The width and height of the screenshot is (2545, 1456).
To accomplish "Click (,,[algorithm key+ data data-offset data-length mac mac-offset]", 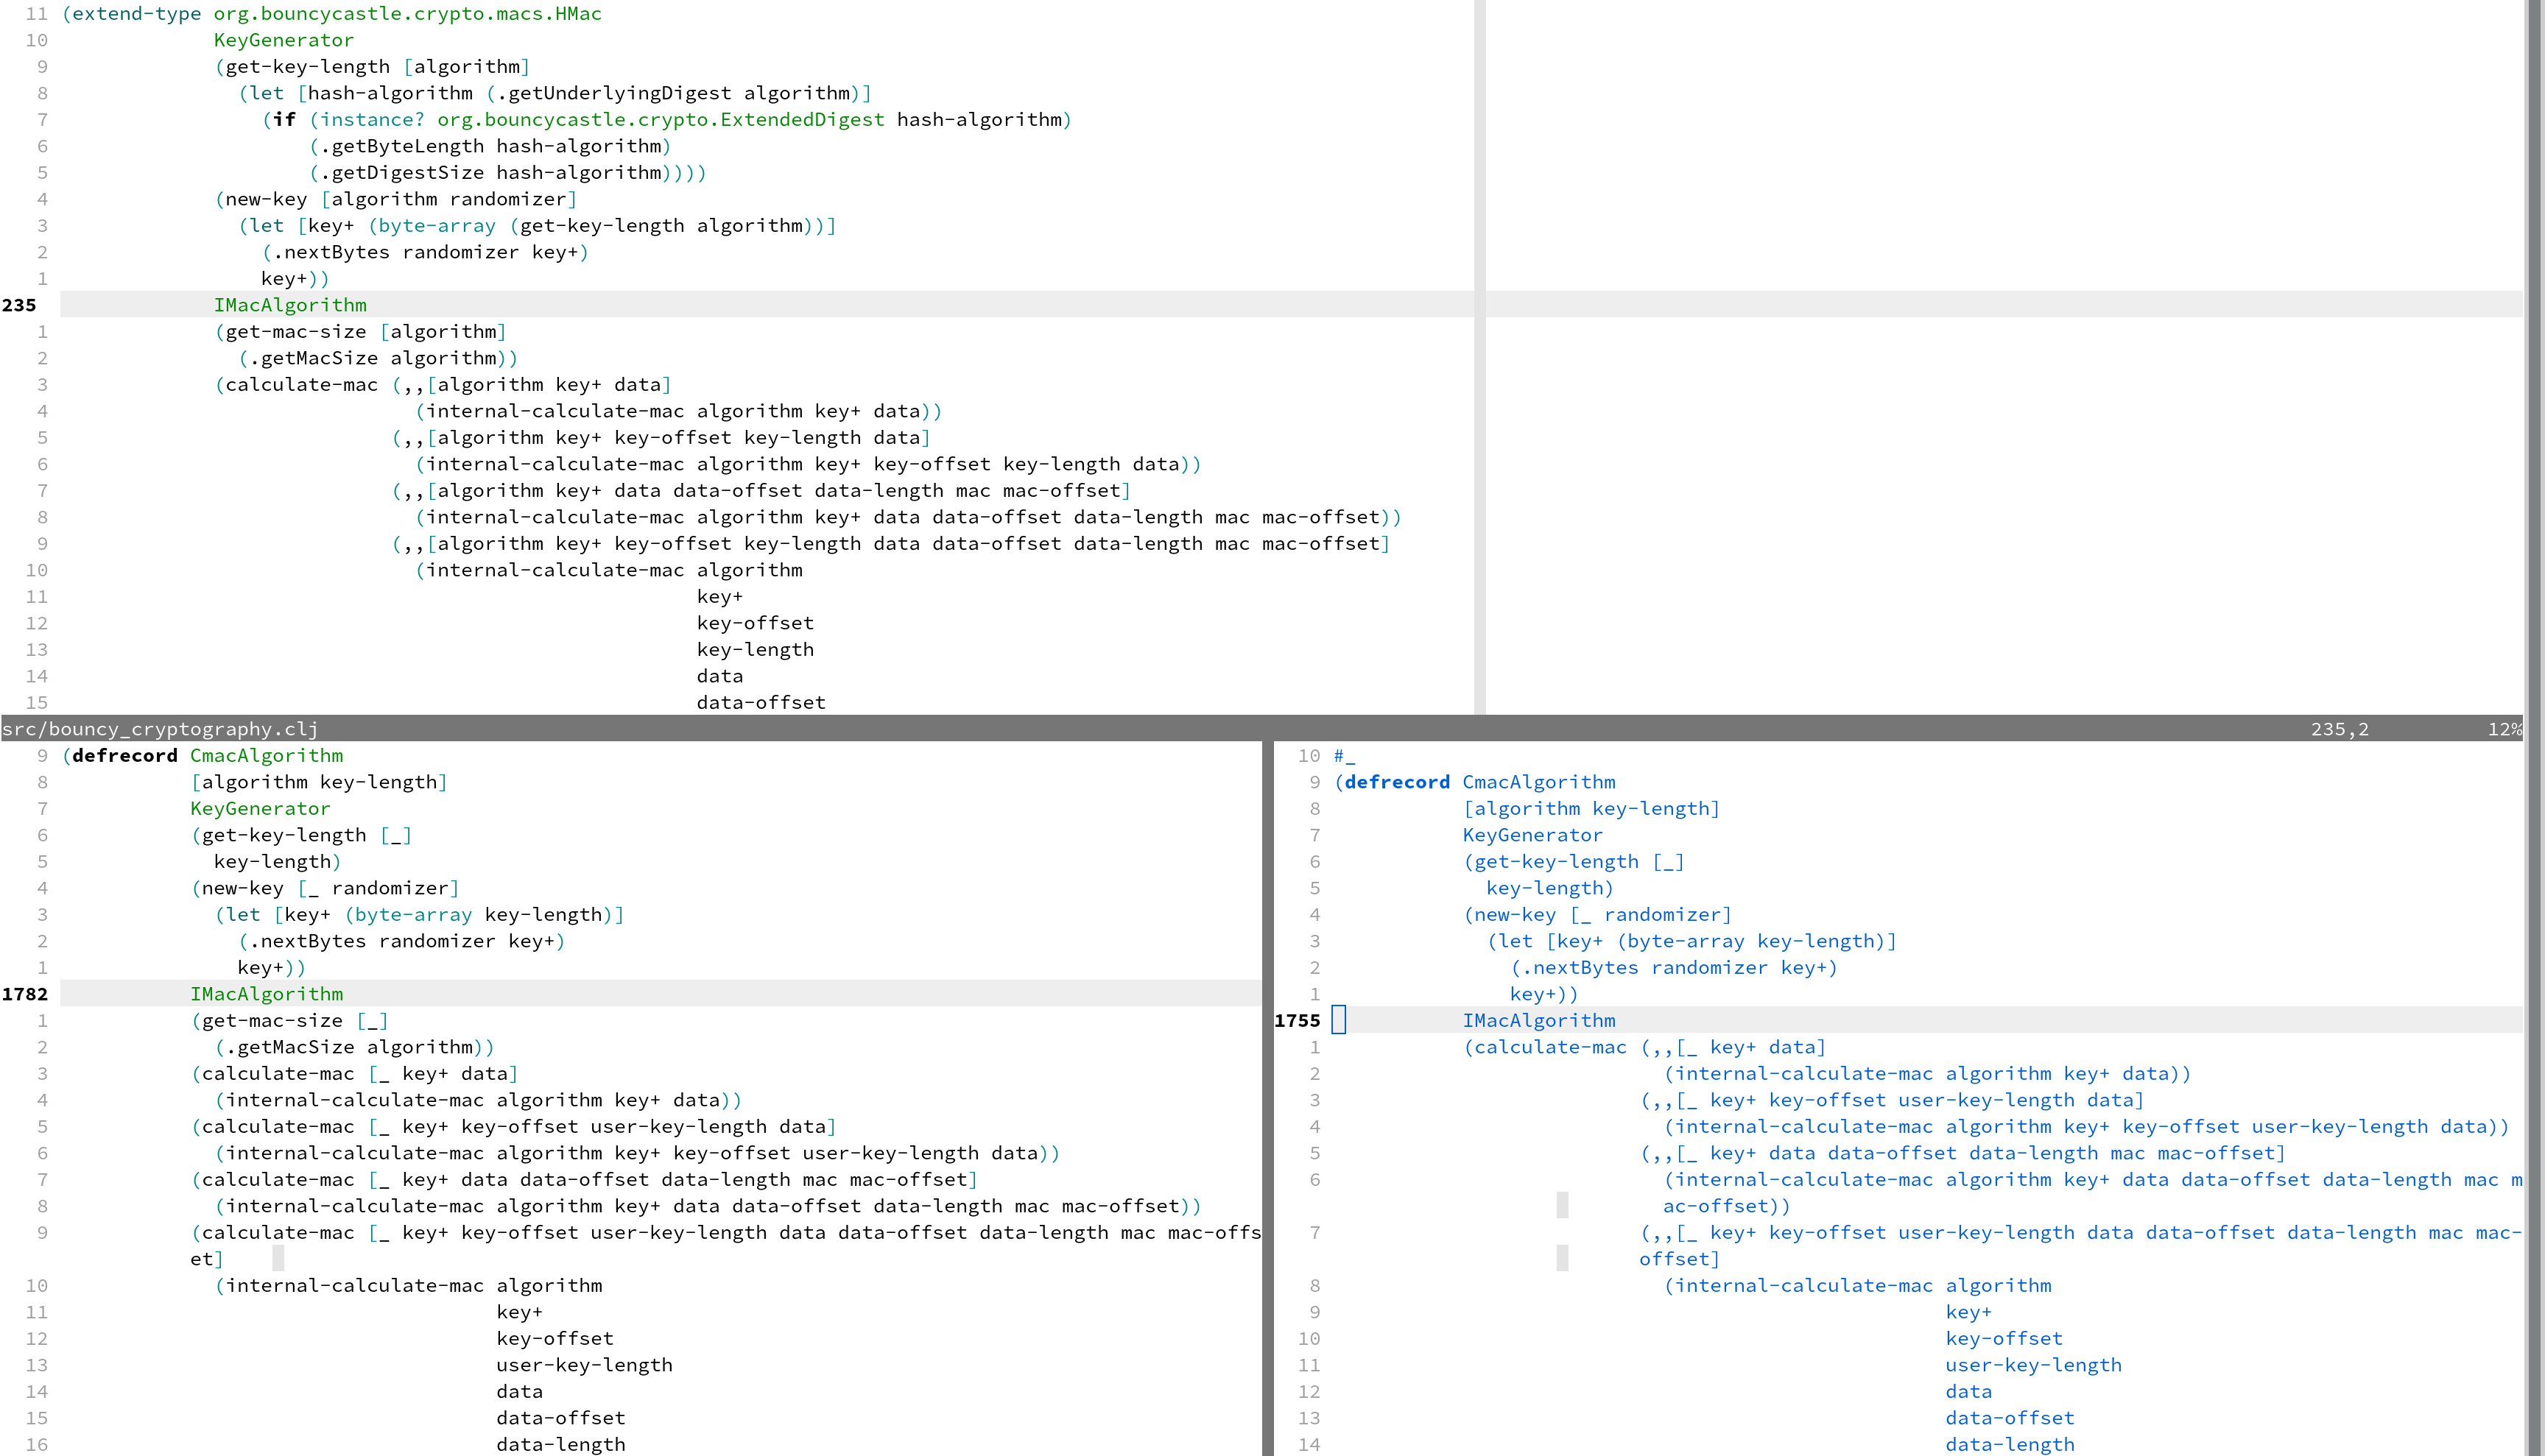I will coord(761,491).
